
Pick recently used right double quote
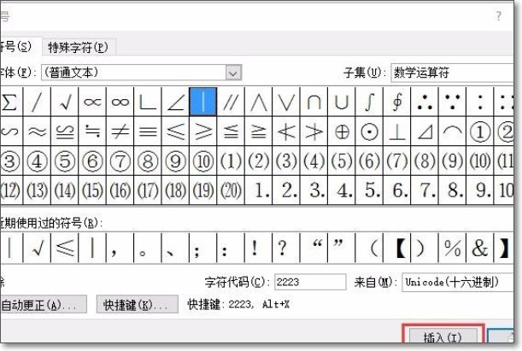pyautogui.click(x=341, y=248)
